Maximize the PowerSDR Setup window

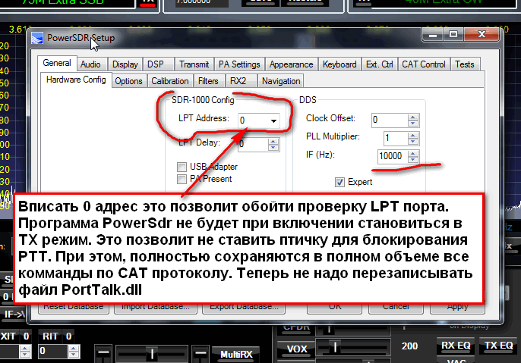[453, 34]
